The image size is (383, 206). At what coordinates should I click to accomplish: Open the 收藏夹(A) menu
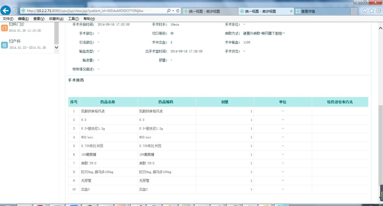click(56, 19)
